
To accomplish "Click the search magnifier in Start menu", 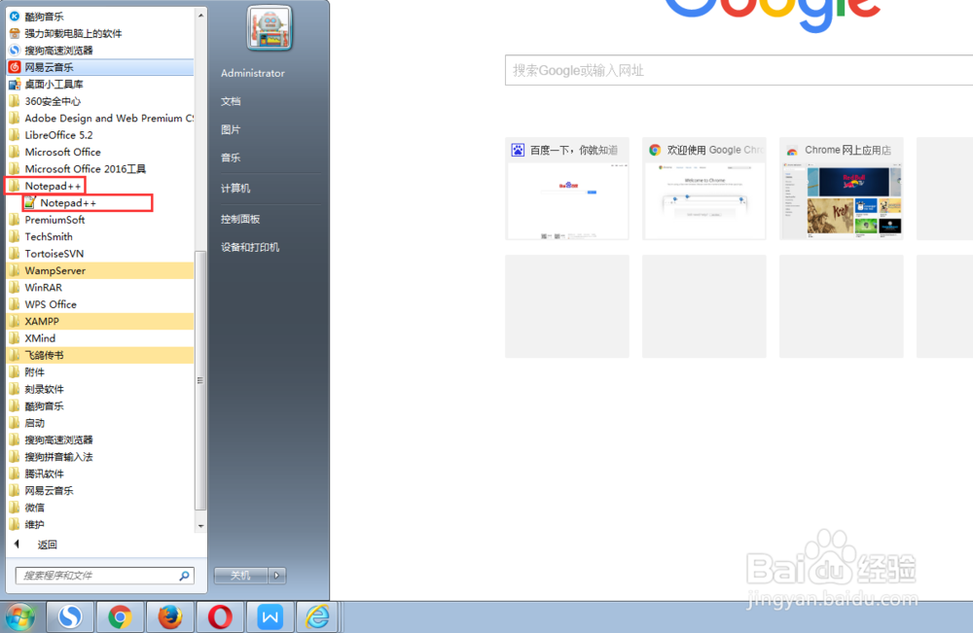I will coord(184,576).
